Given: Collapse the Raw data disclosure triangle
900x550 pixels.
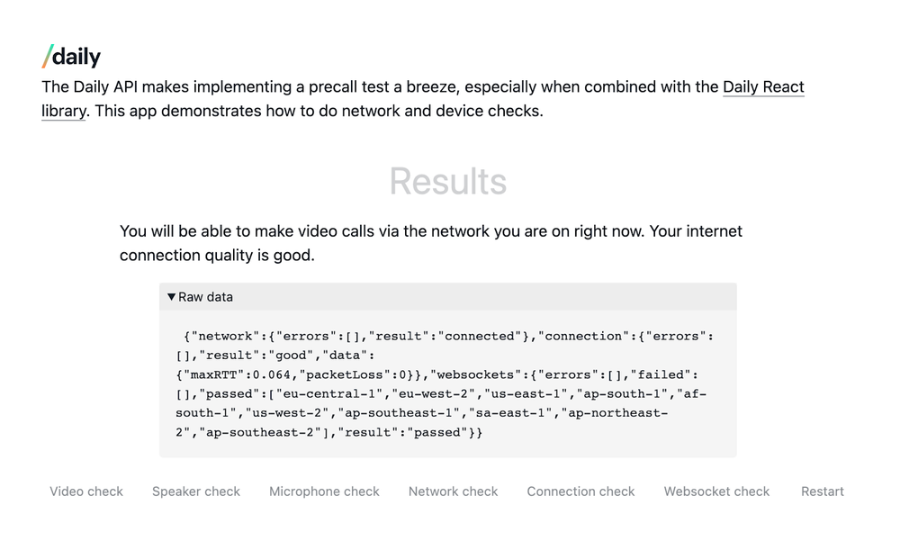Looking at the screenshot, I should click(x=171, y=296).
